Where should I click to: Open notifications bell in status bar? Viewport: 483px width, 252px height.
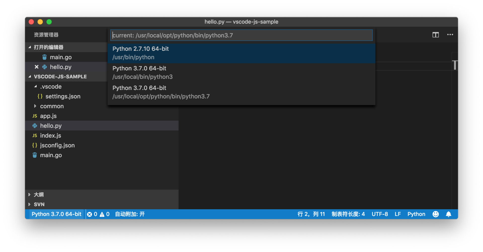pos(449,214)
